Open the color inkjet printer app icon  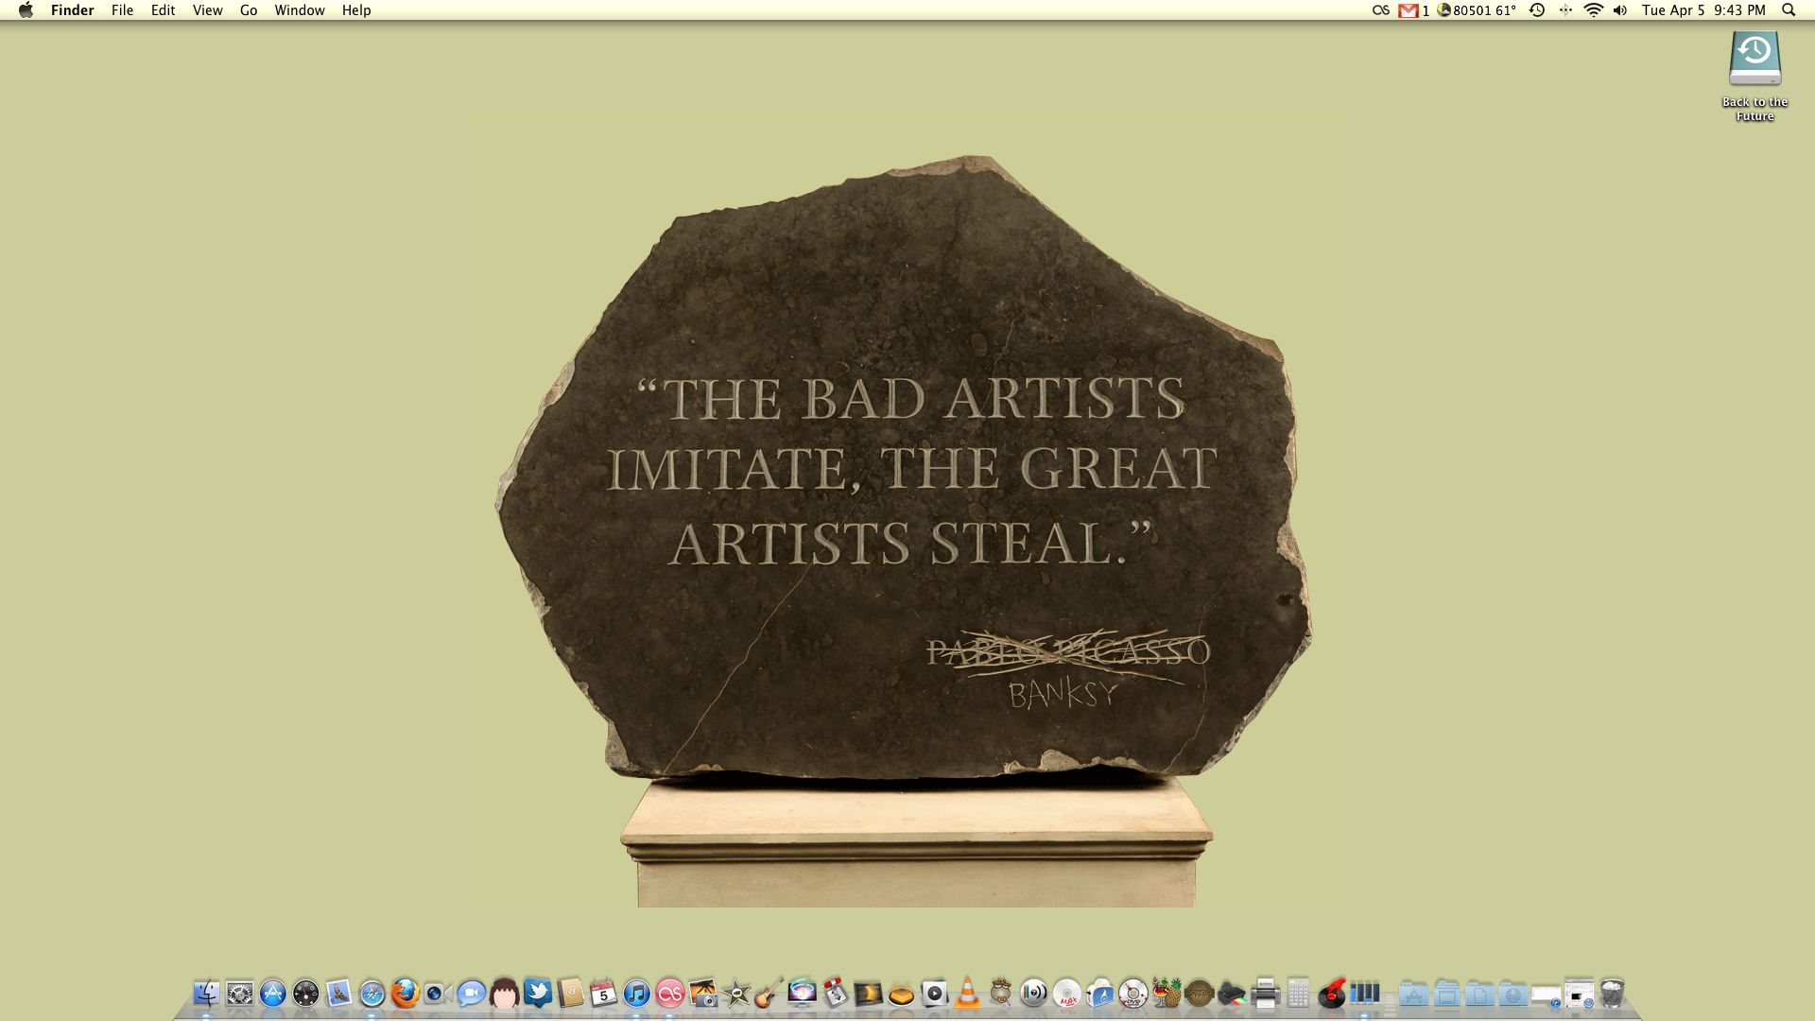click(x=1232, y=994)
